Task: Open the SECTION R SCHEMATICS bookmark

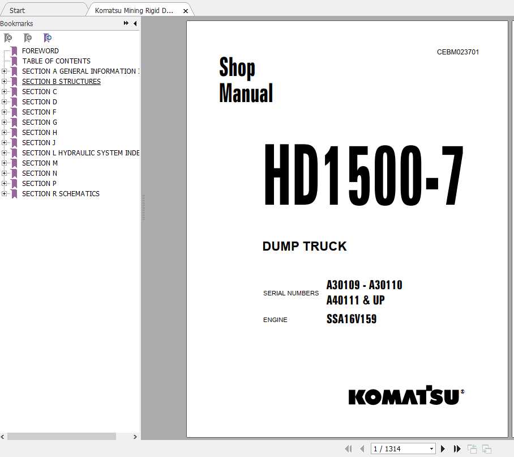Action: pos(61,193)
